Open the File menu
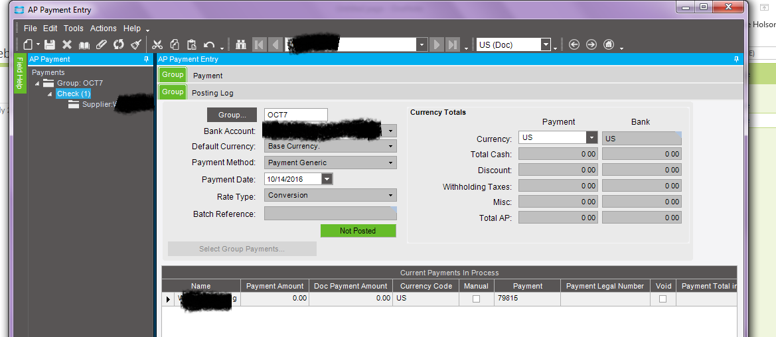776x337 pixels. (30, 29)
